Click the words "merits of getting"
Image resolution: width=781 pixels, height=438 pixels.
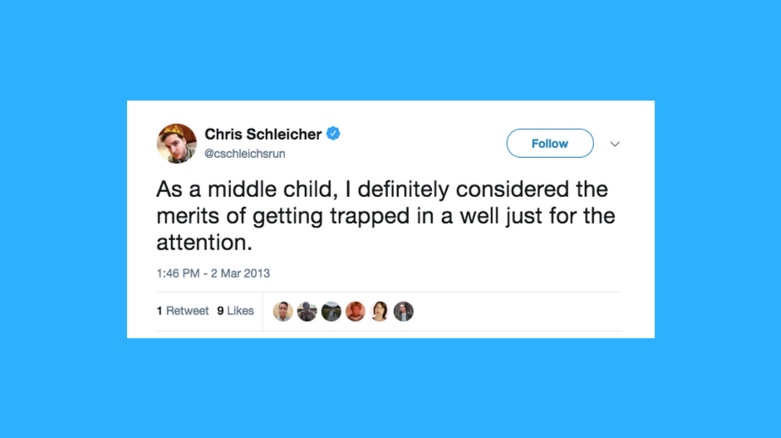(239, 216)
